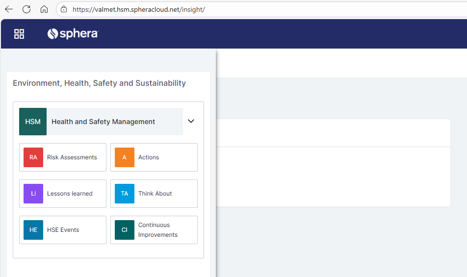This screenshot has height=277, width=467.
Task: Go to Lessons learned
Action: [70, 194]
